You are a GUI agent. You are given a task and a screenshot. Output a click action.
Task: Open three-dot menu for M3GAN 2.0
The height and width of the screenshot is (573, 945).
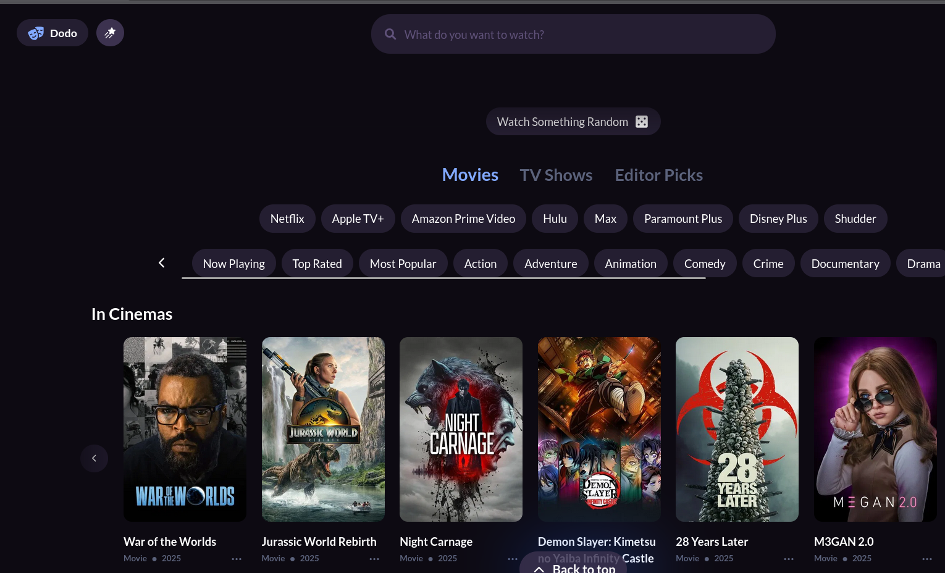coord(926,559)
